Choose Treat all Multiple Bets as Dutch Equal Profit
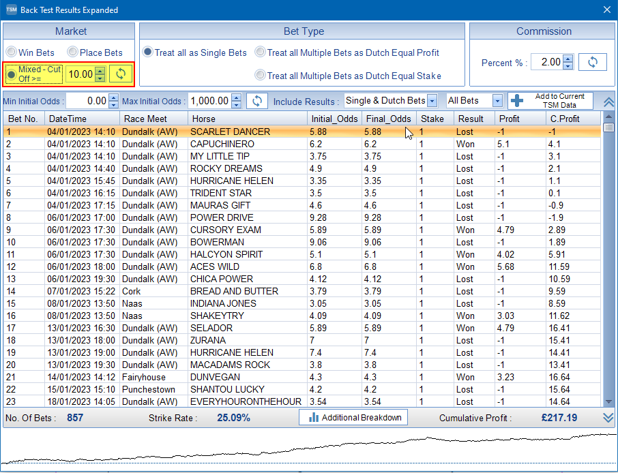This screenshot has height=473, width=618. click(x=260, y=52)
